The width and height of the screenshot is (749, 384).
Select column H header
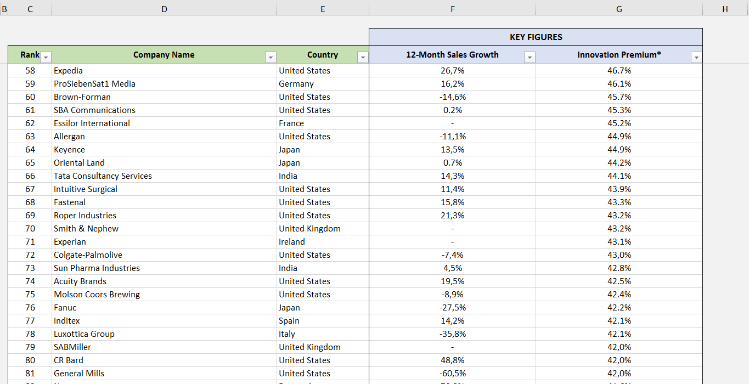[725, 9]
